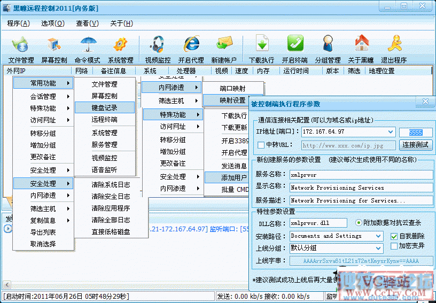Screen dimensions: 436x303
Task: Select the 附加数据对抗云查杀 radio button
Action: tap(359, 223)
